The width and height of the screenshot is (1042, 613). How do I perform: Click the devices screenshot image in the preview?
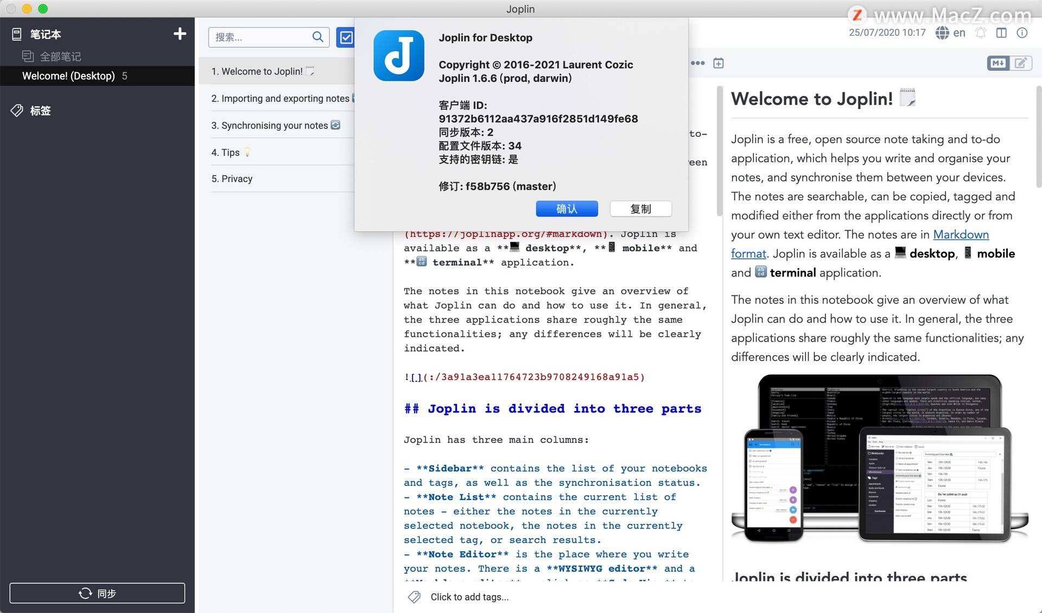click(879, 458)
